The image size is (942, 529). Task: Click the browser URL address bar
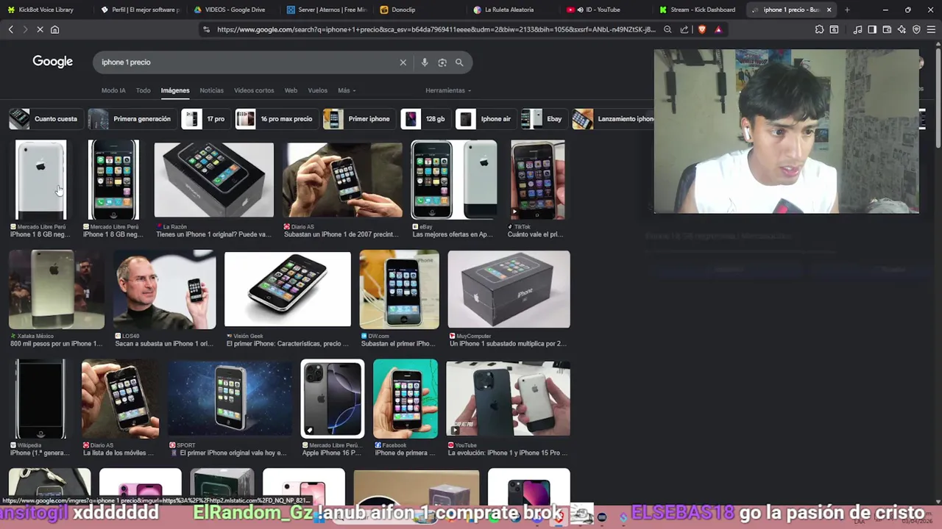434,29
